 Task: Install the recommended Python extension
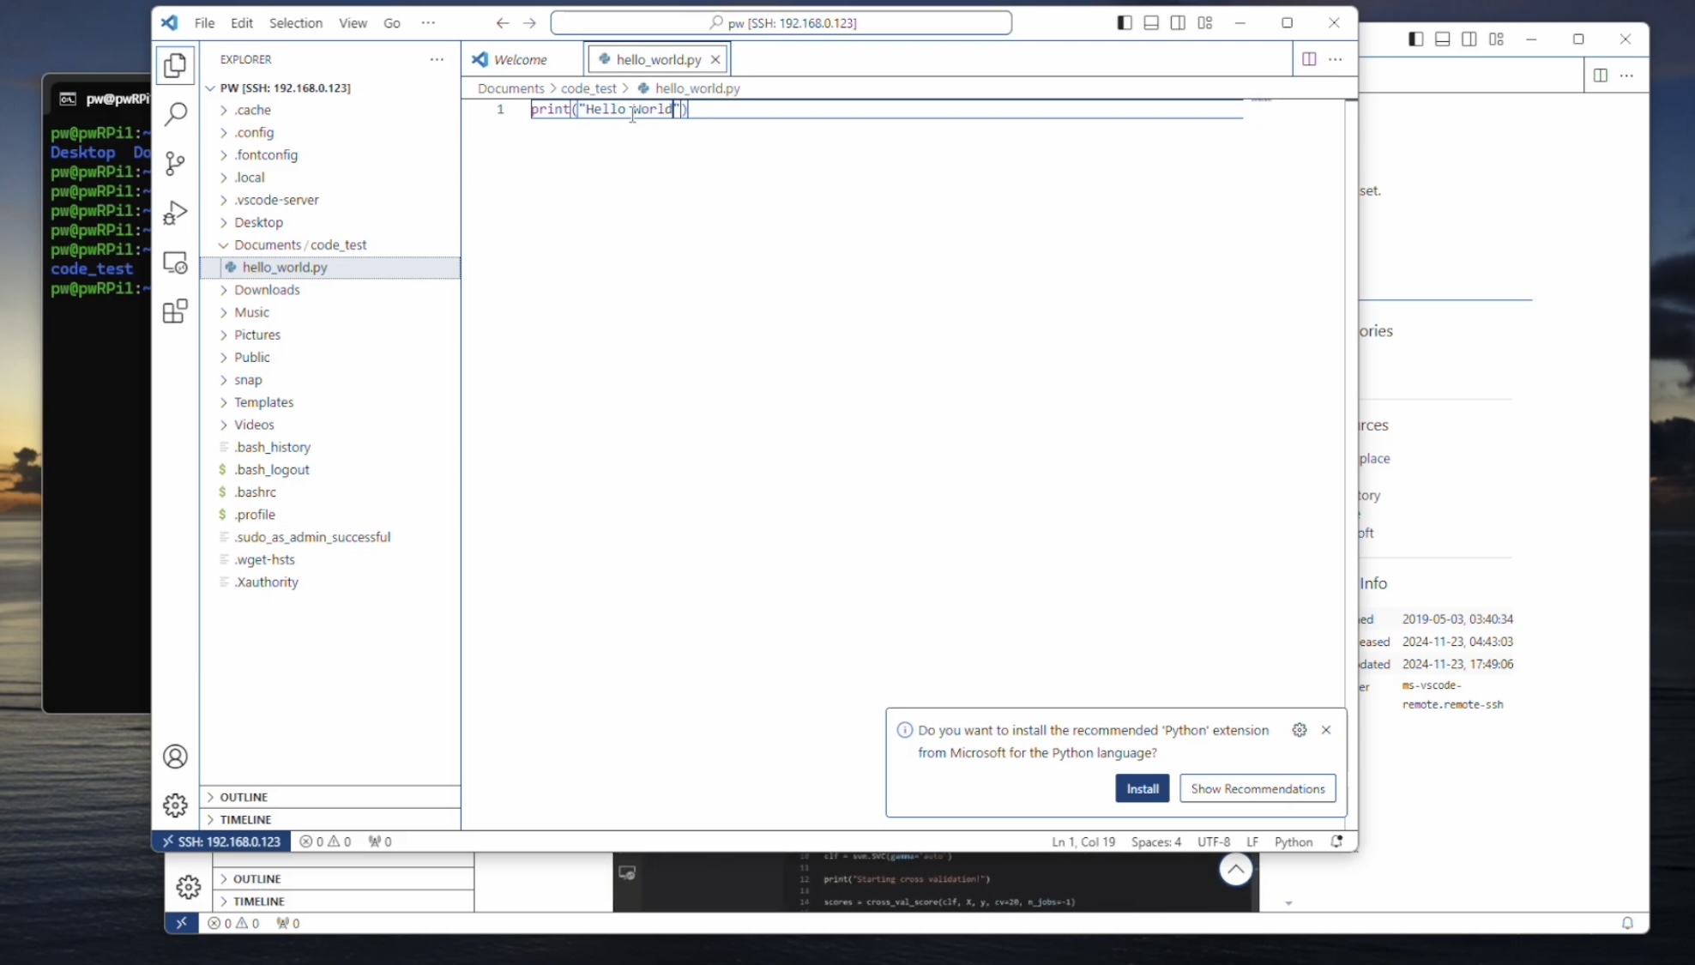click(1142, 788)
